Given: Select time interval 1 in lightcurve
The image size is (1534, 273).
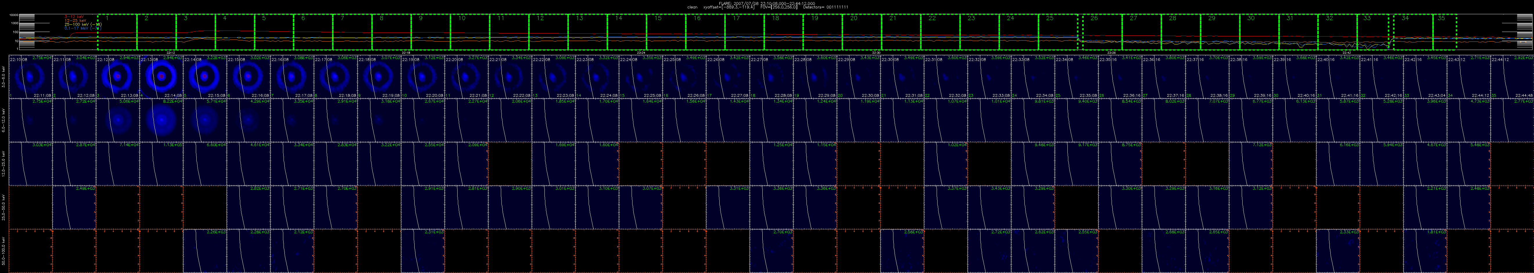Looking at the screenshot, I should (117, 32).
